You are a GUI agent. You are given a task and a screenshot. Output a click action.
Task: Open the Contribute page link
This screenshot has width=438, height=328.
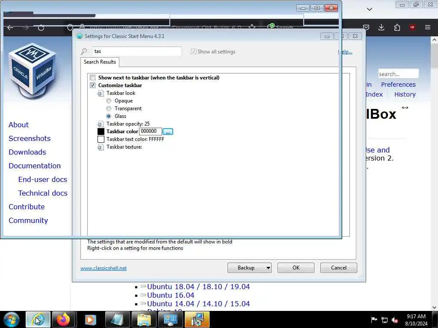click(27, 207)
